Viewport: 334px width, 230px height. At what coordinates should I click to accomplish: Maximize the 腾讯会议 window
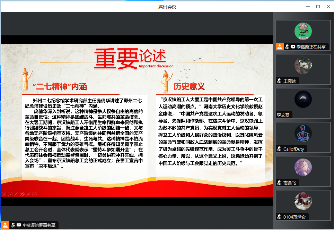pos(318,6)
